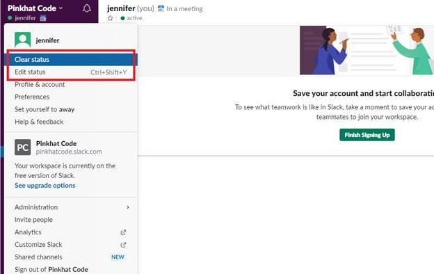Open Analytics external link icon
Screen dimensions: 434x274
(123, 232)
